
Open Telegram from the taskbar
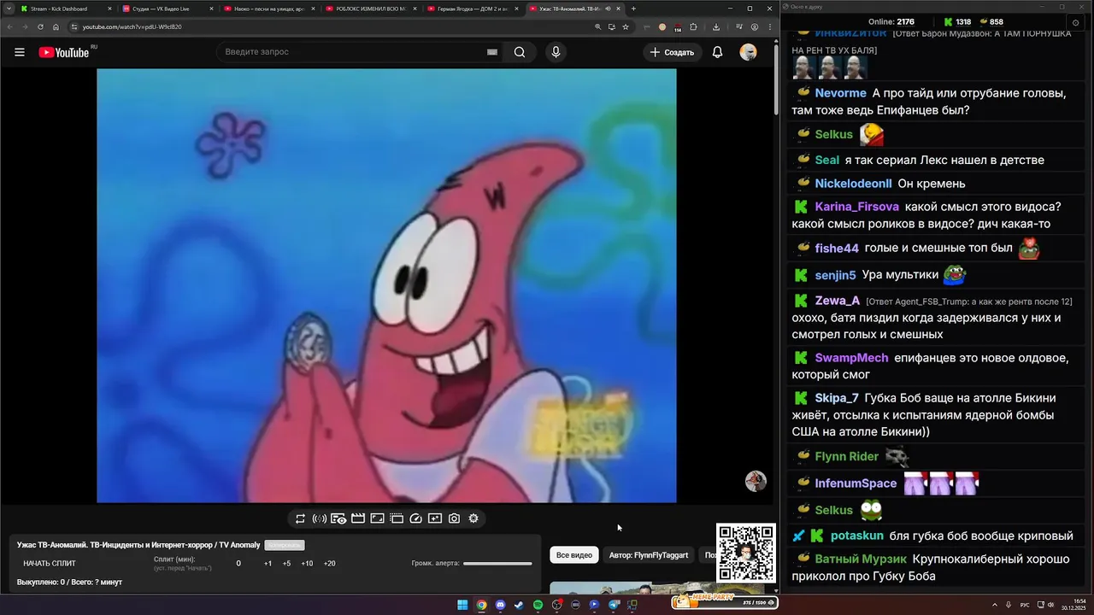[613, 605]
